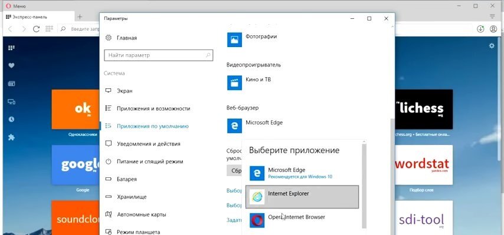The width and height of the screenshot is (504, 235).
Task: Click Opera's back navigation arrow
Action: pos(10,29)
